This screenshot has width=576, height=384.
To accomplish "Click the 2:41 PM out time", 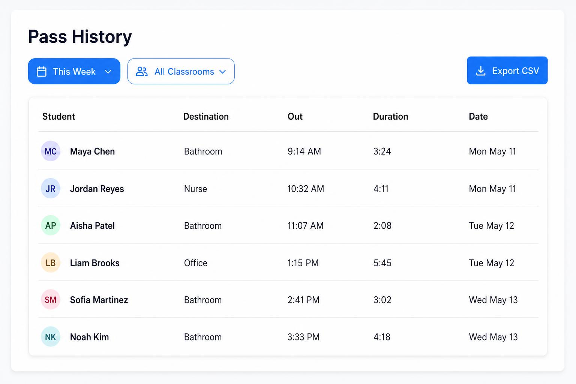I will pyautogui.click(x=303, y=300).
